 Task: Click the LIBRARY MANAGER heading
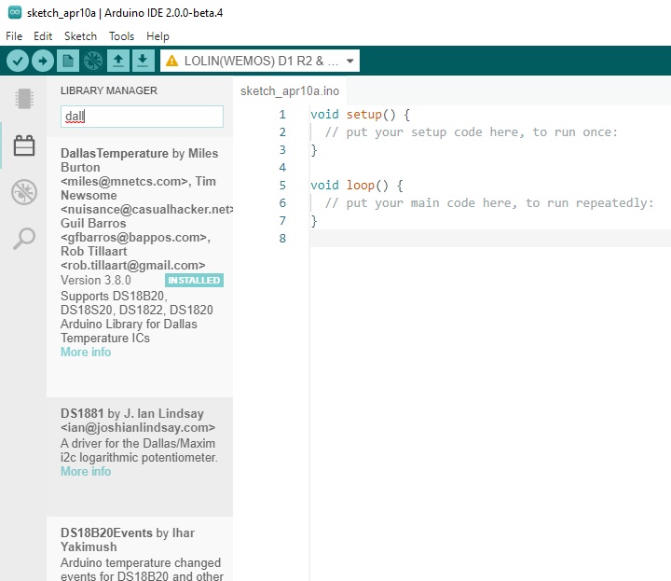[x=109, y=90]
